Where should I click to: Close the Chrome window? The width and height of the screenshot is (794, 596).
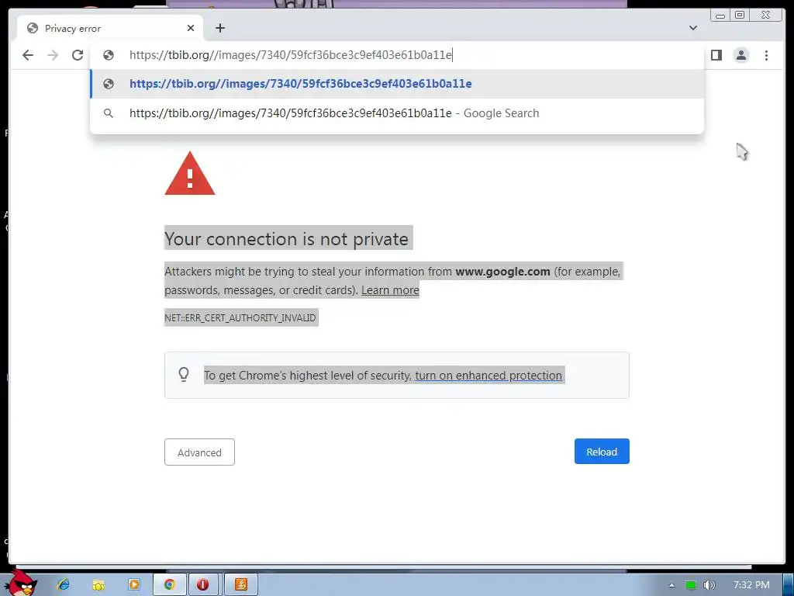766,16
